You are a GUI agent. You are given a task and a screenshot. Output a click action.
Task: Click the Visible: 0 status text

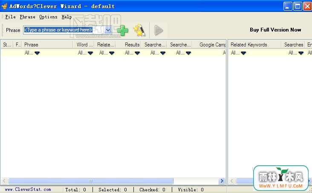[191, 190]
